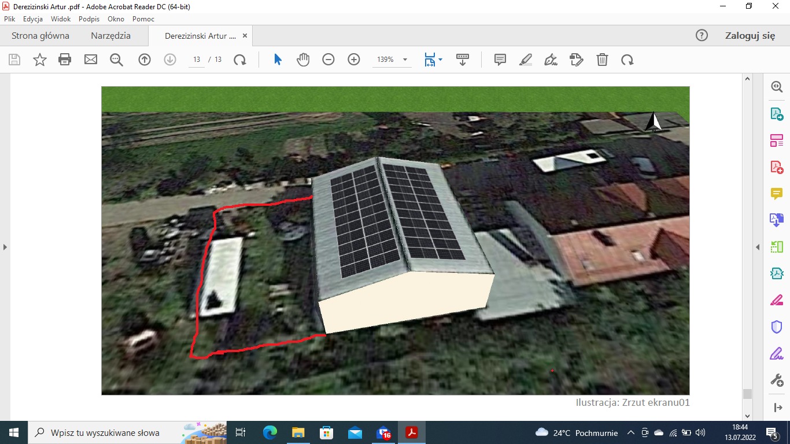Add a bookmark with star icon
The width and height of the screenshot is (790, 444).
[x=39, y=60]
